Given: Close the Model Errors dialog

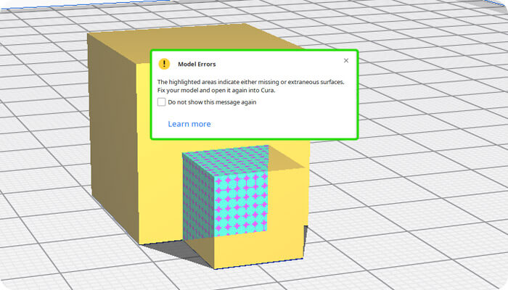Looking at the screenshot, I should click(346, 60).
